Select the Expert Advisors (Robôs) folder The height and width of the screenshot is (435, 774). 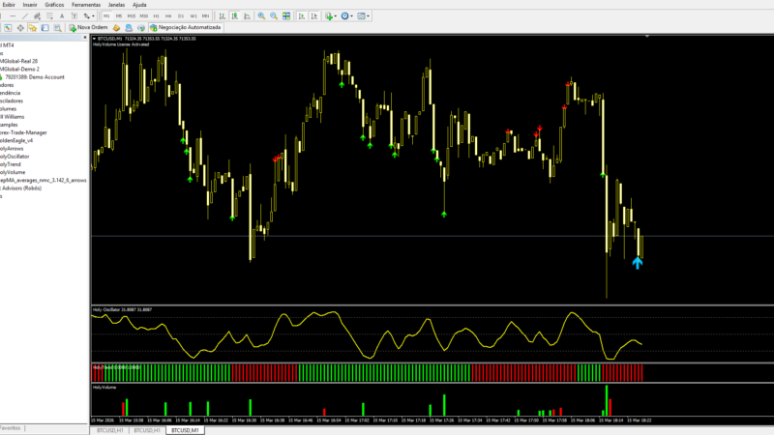20,188
